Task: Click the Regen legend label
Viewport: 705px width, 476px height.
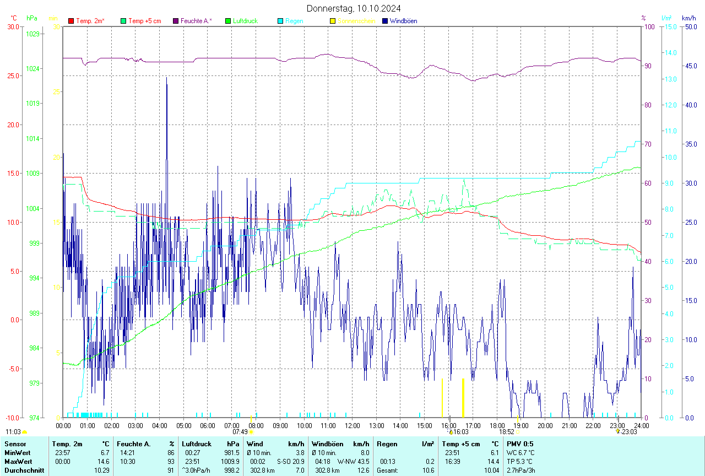Action: (294, 21)
